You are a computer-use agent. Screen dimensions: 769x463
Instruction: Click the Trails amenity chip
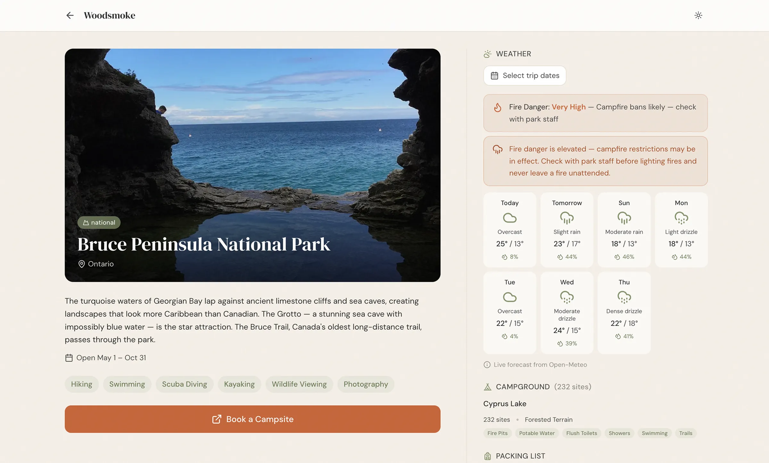(686, 433)
